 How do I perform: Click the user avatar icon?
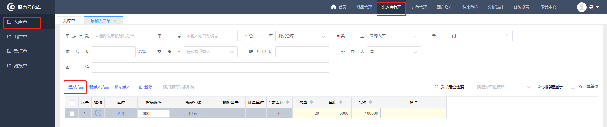(x=581, y=7)
